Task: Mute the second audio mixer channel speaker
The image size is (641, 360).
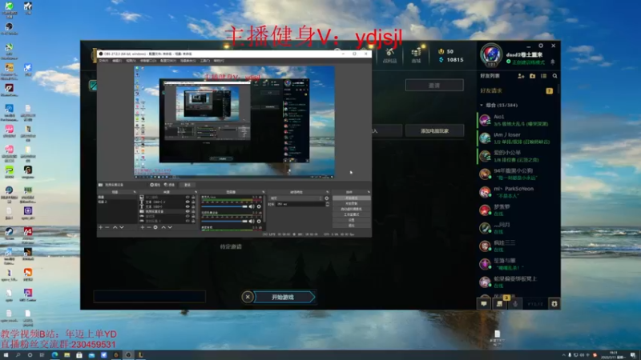Action: (252, 222)
